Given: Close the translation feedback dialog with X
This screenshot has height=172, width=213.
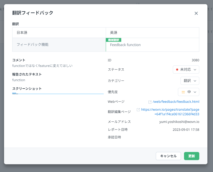Looking at the screenshot, I should 196,13.
